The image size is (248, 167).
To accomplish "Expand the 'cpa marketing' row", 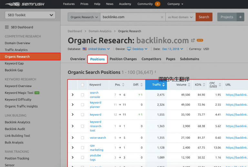I will [73, 148].
